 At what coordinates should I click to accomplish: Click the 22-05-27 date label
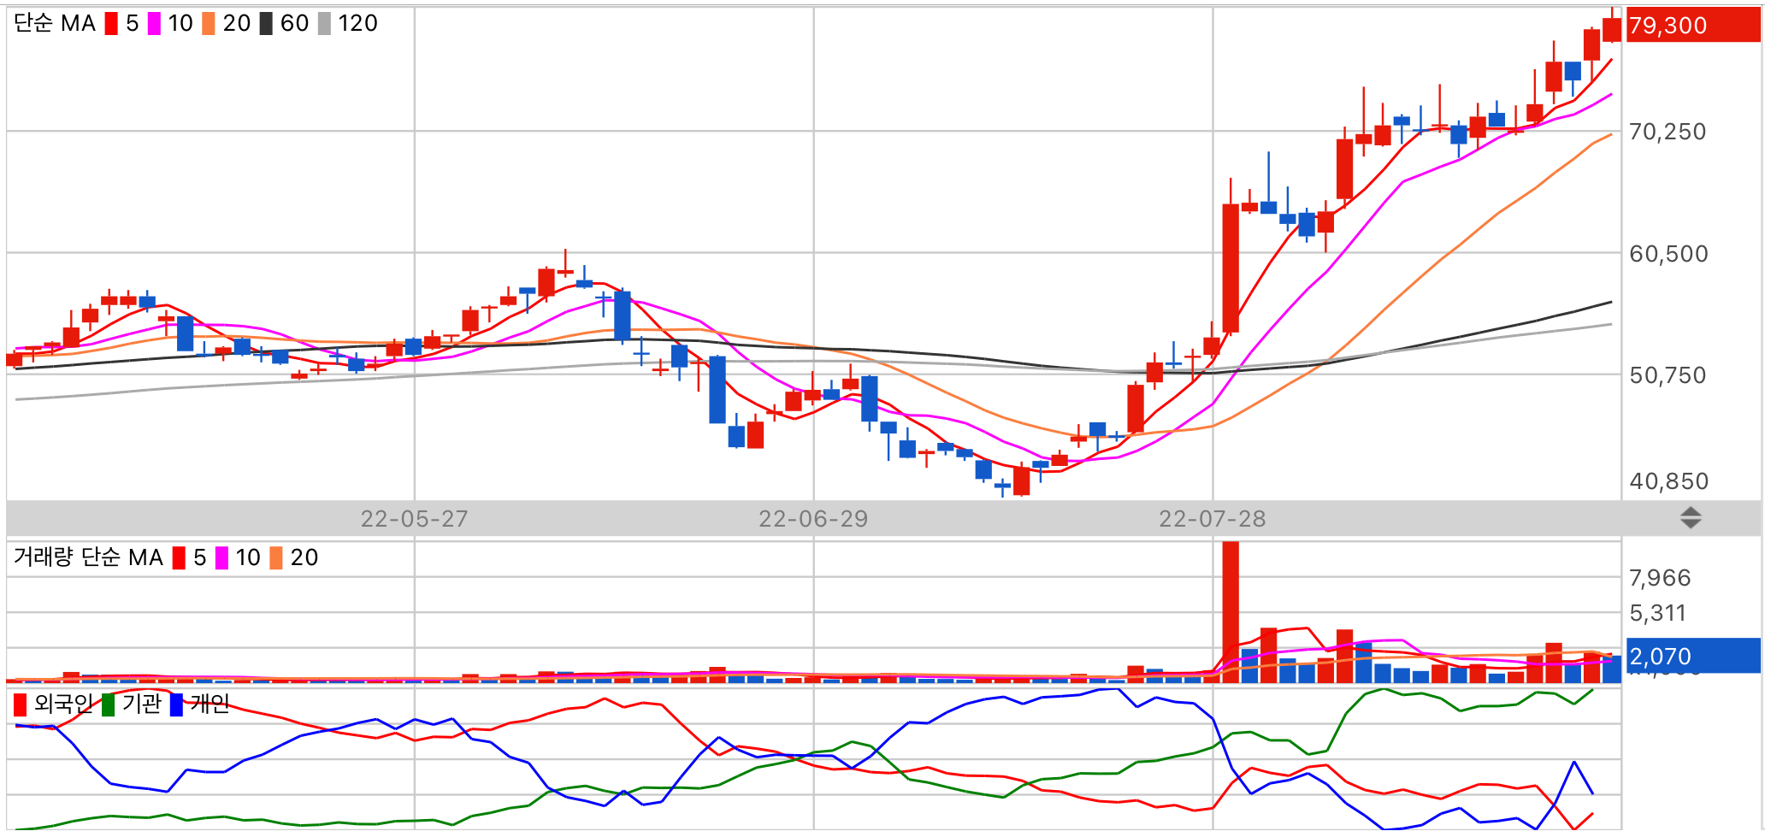[414, 519]
